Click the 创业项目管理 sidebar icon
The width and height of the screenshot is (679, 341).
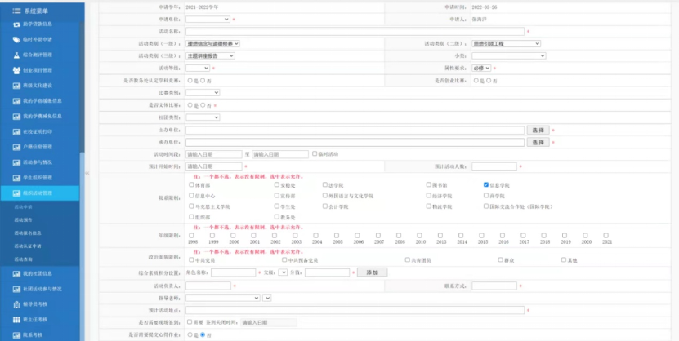tap(16, 70)
